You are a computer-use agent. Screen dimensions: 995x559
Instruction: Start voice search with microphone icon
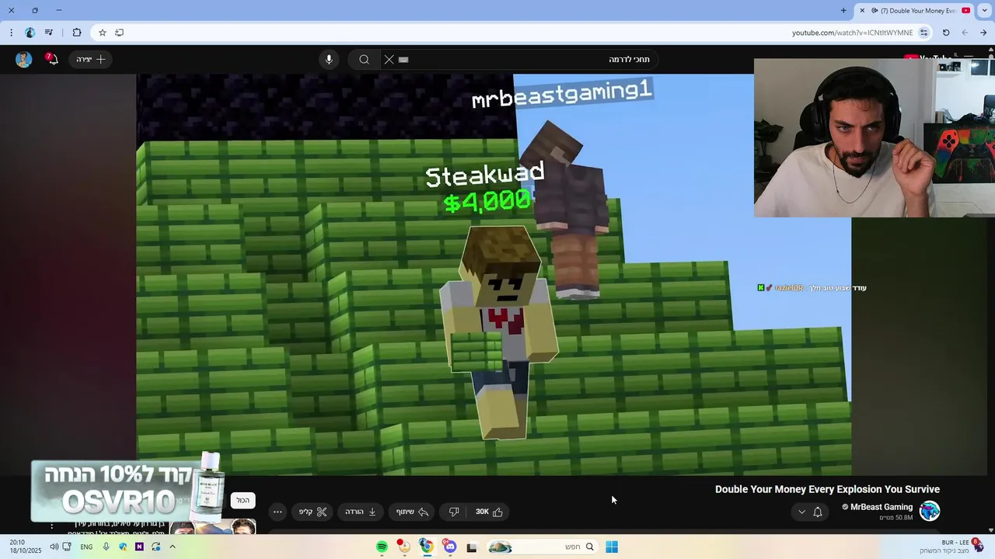pyautogui.click(x=329, y=59)
